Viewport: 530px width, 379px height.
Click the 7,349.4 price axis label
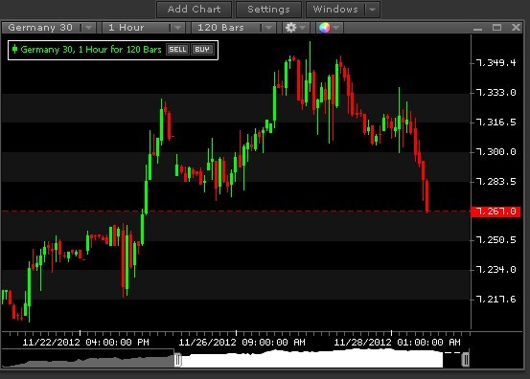(x=495, y=63)
